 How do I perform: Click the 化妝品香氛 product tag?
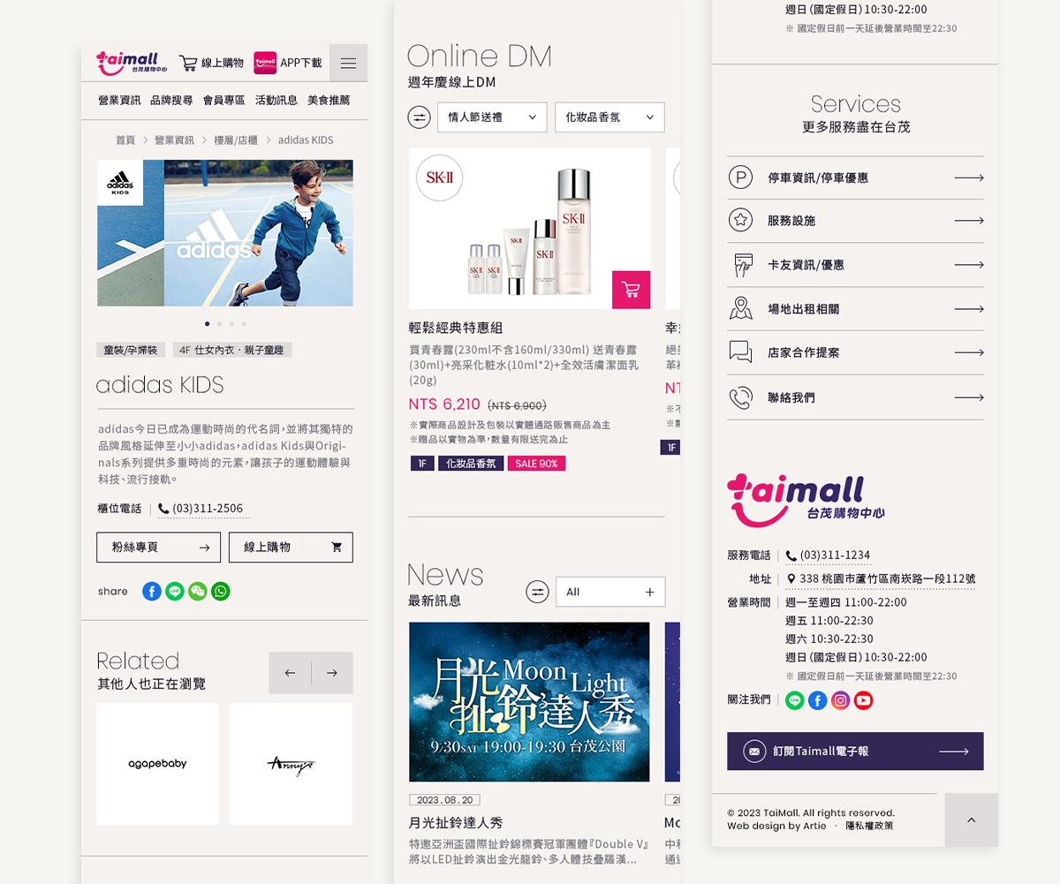(471, 464)
